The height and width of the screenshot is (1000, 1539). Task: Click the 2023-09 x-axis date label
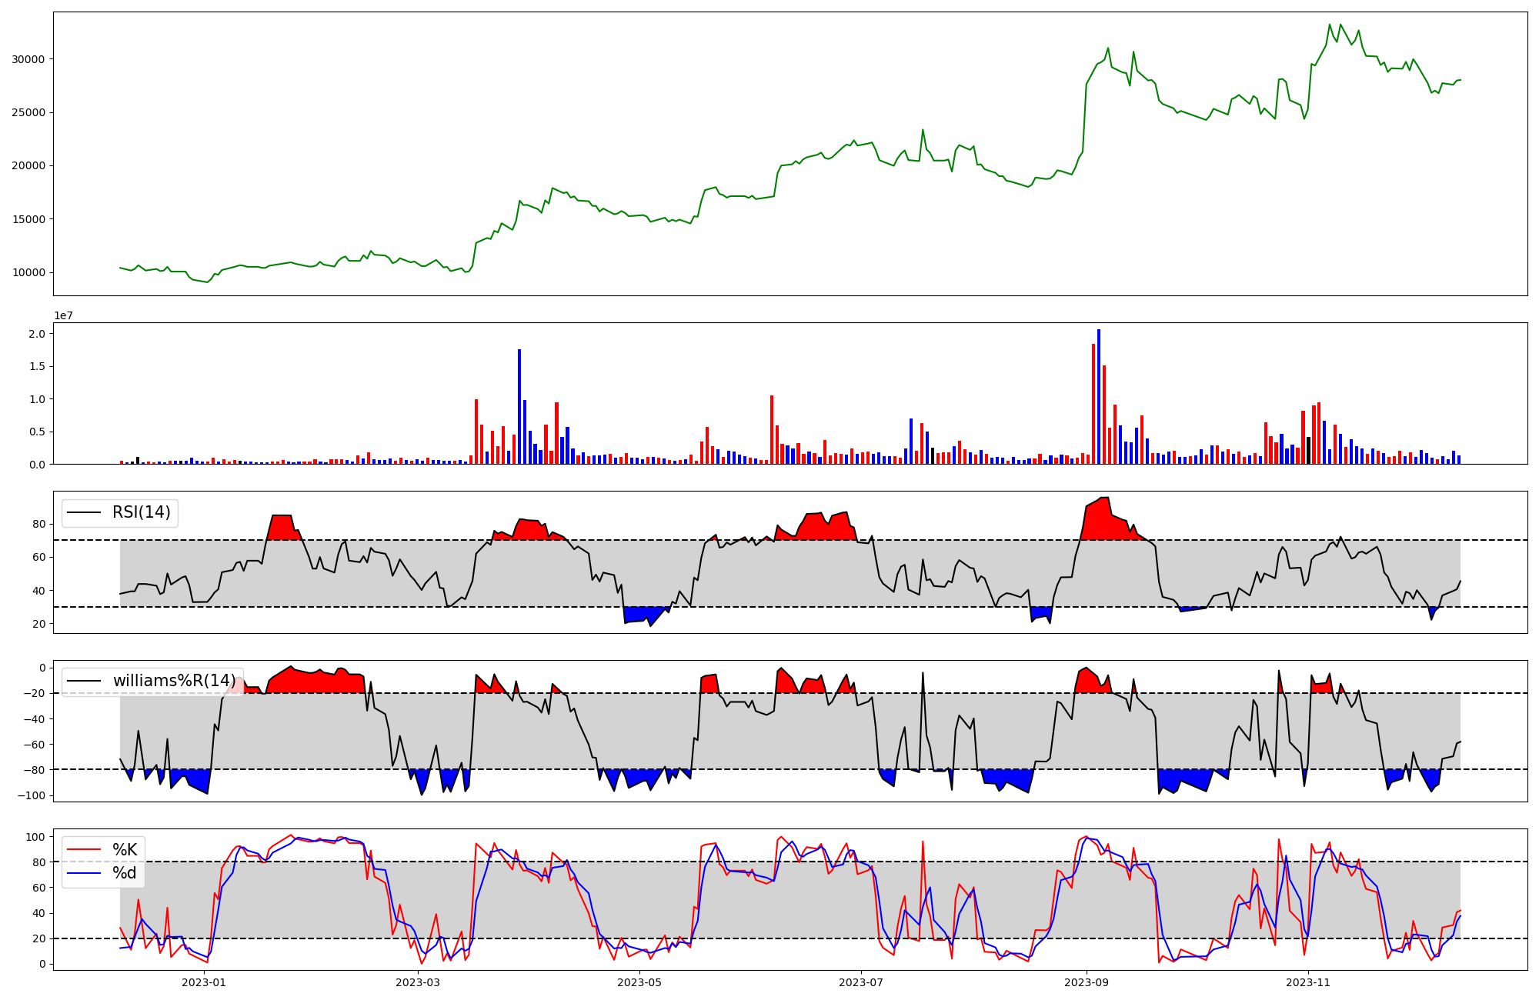point(1086,982)
